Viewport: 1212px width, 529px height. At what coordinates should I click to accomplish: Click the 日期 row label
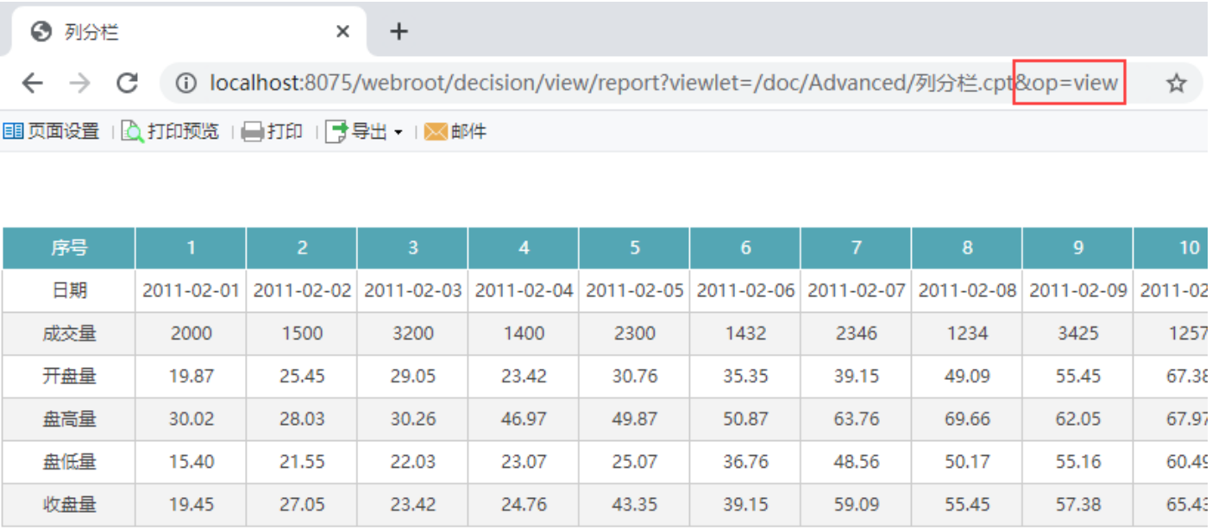point(69,290)
